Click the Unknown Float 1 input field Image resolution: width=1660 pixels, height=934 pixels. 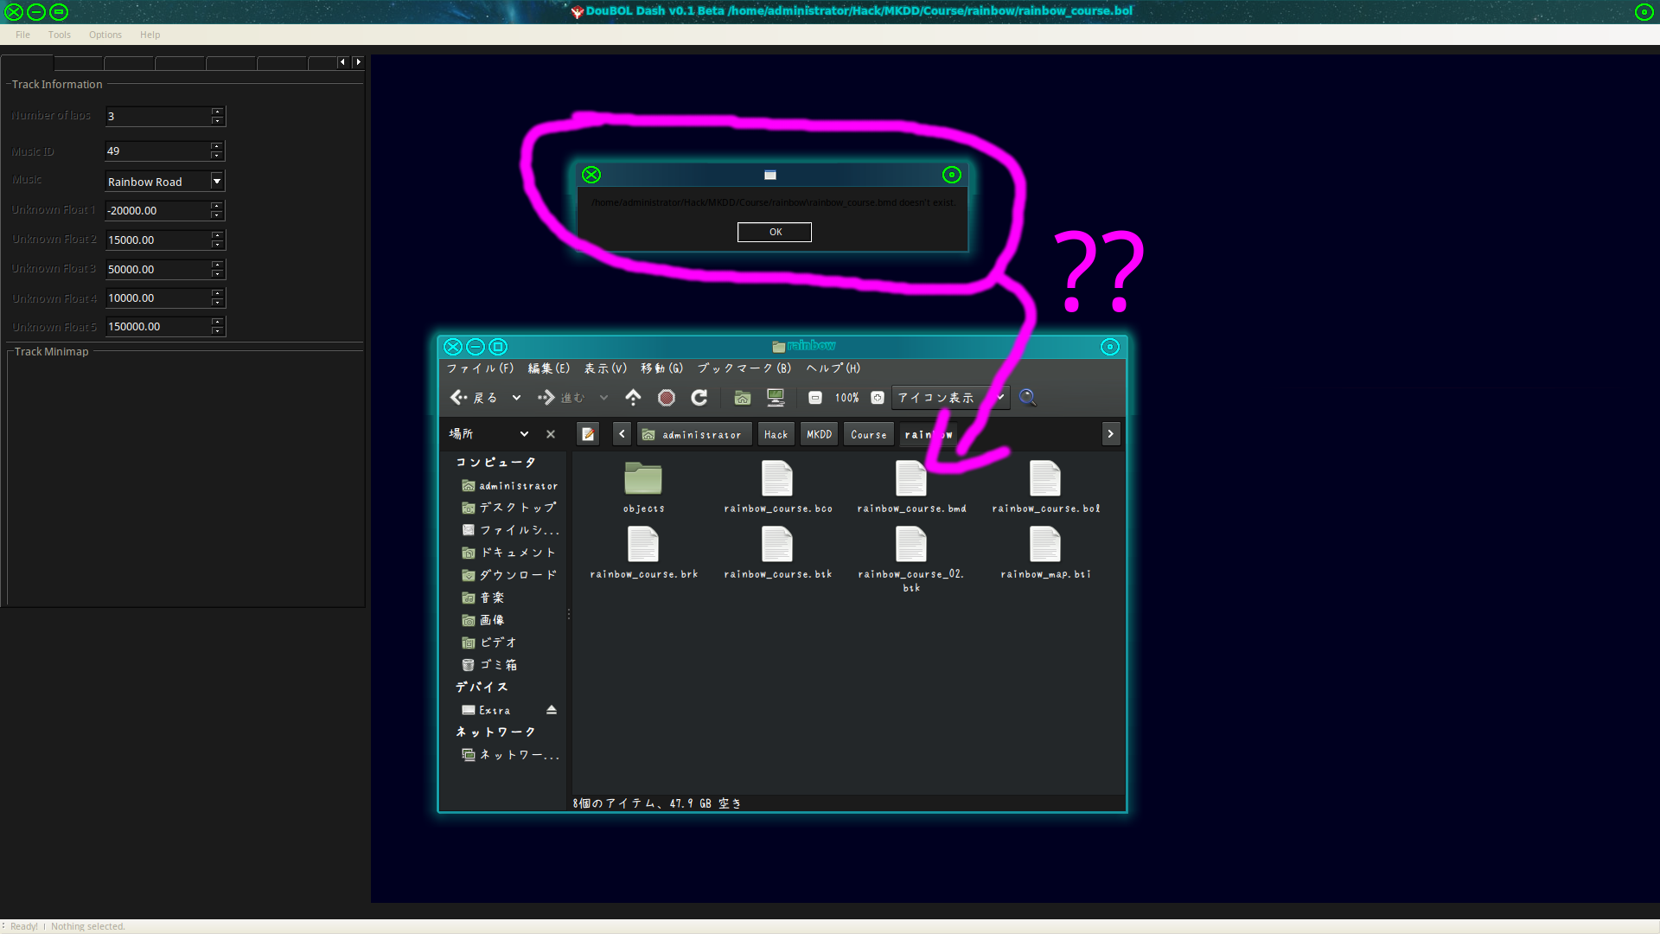[157, 210]
